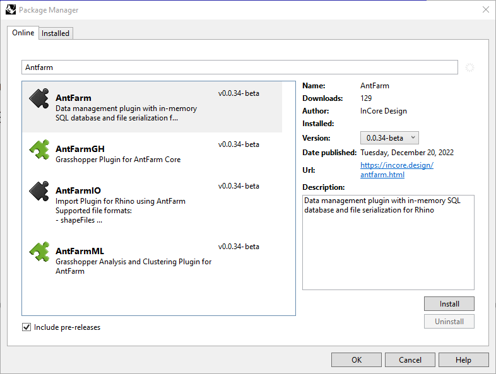Click AntFarmGH's v0.0.34-beta version label

click(x=239, y=144)
